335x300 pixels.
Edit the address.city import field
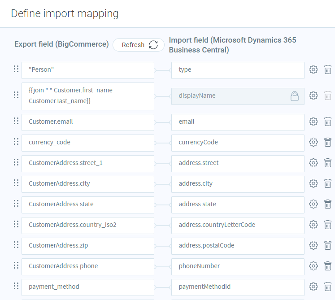pos(238,184)
